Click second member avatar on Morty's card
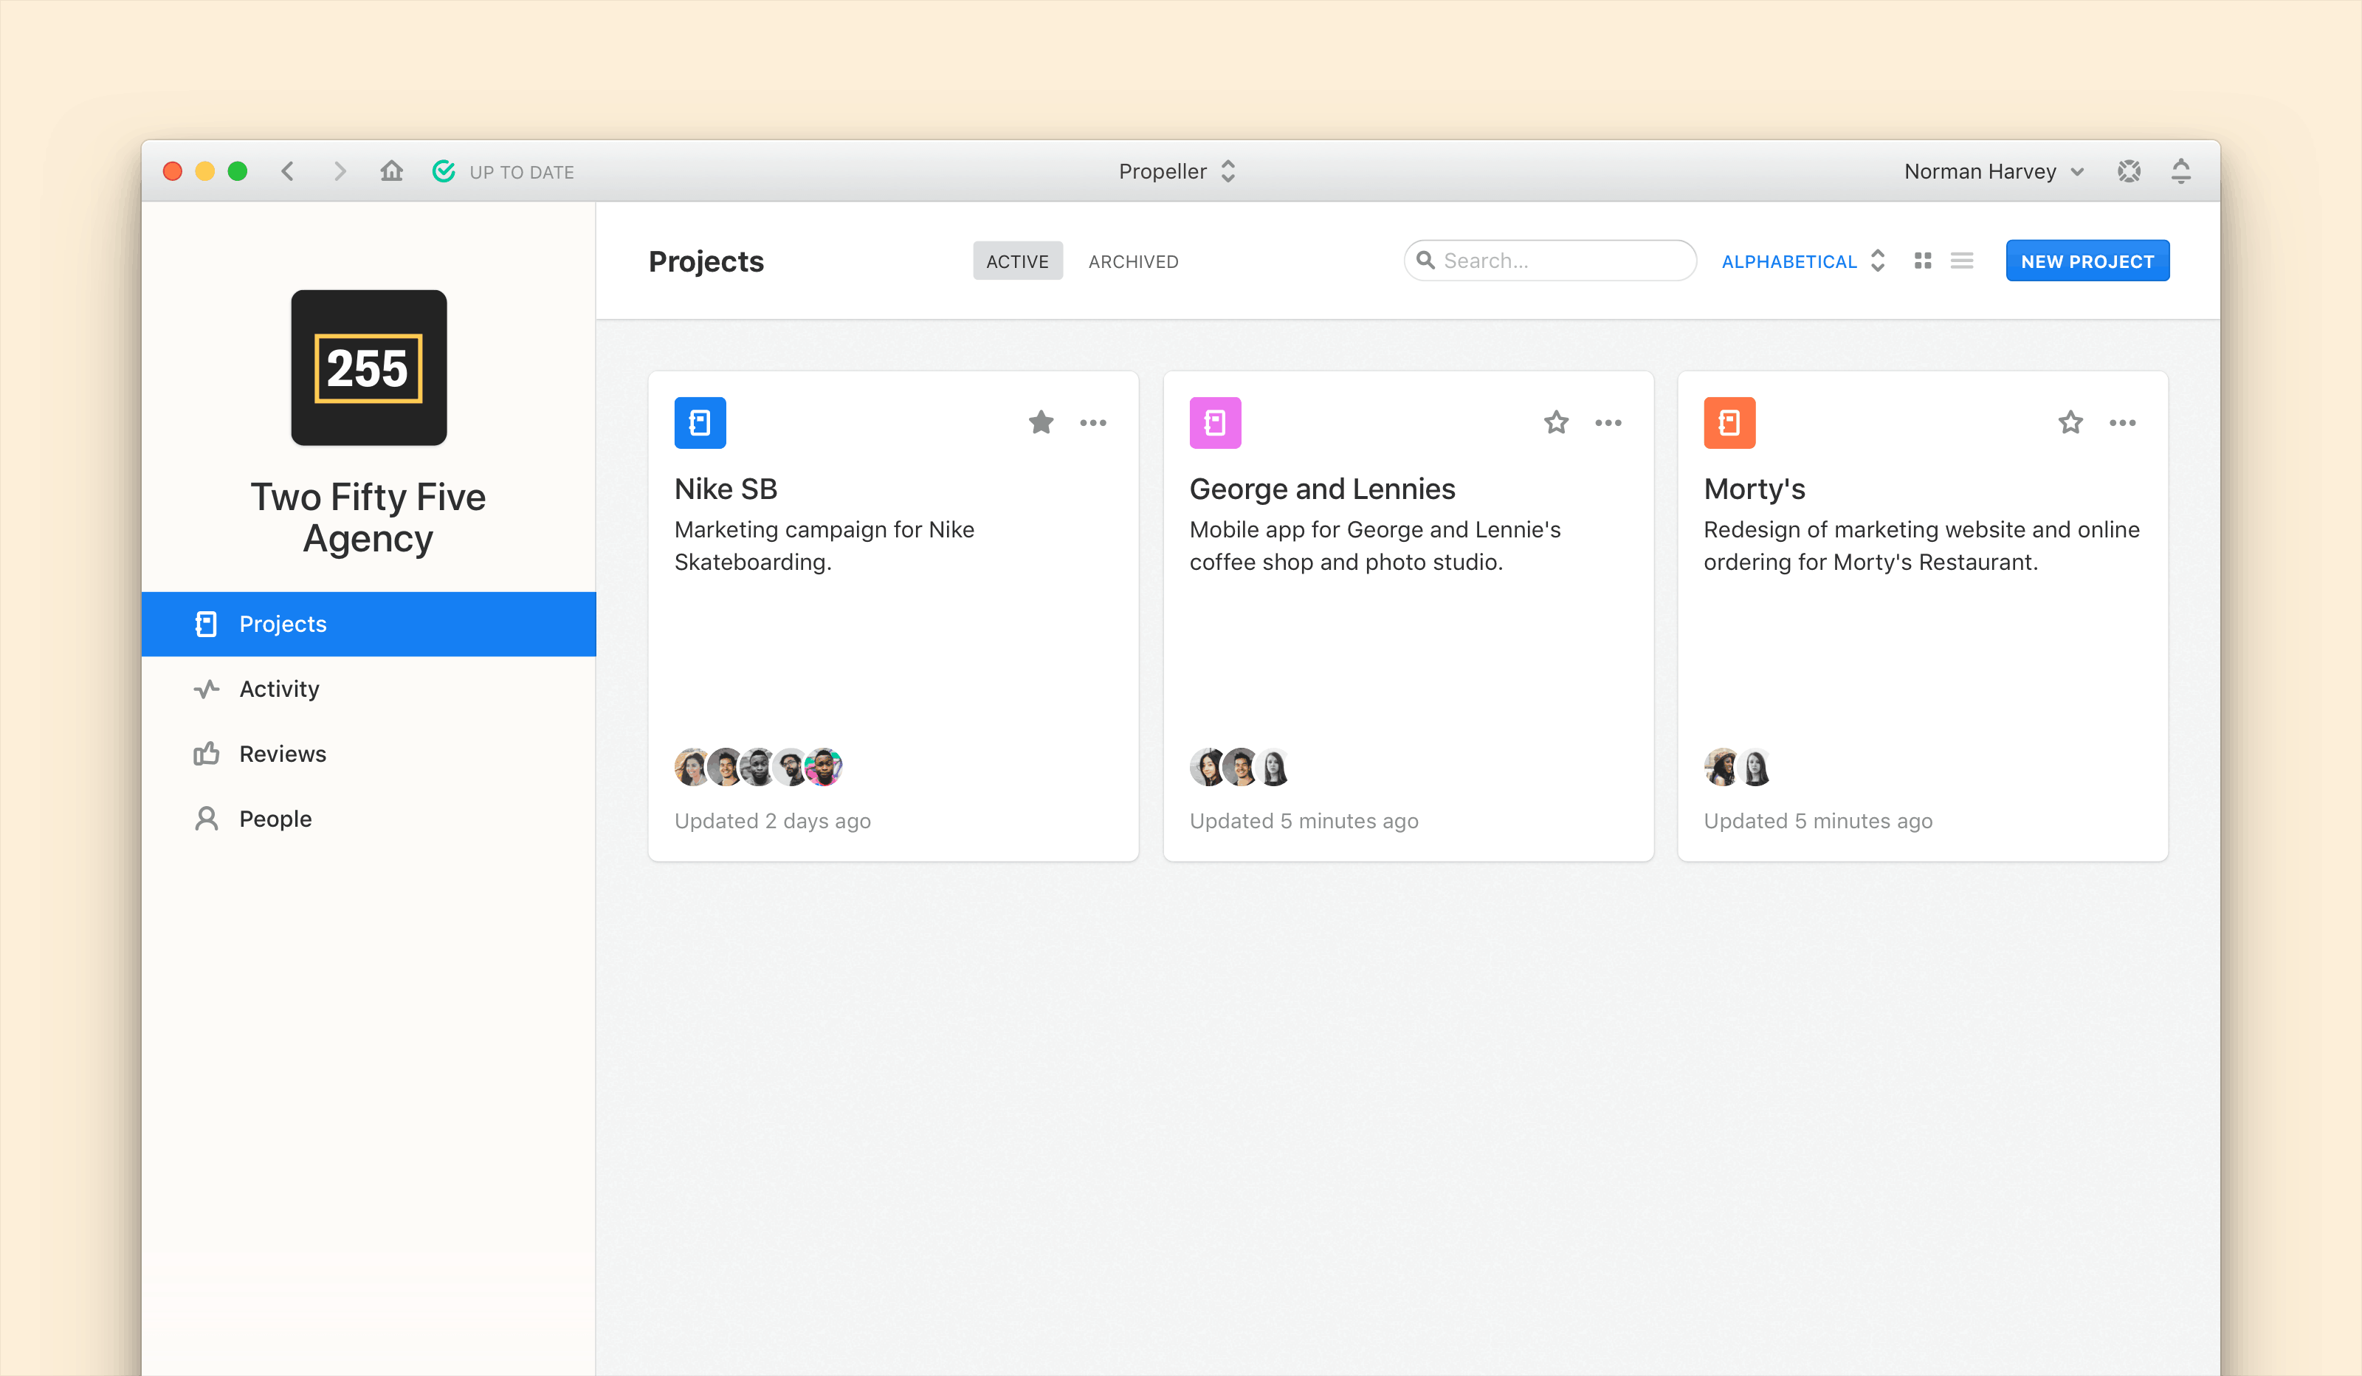This screenshot has height=1376, width=2362. pos(1755,767)
